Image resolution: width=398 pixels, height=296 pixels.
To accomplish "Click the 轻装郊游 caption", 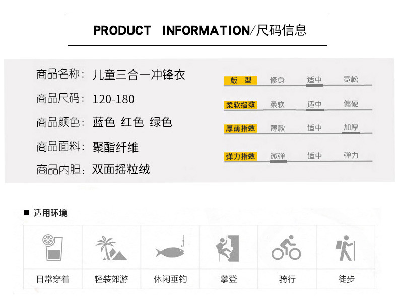I will (x=111, y=279).
